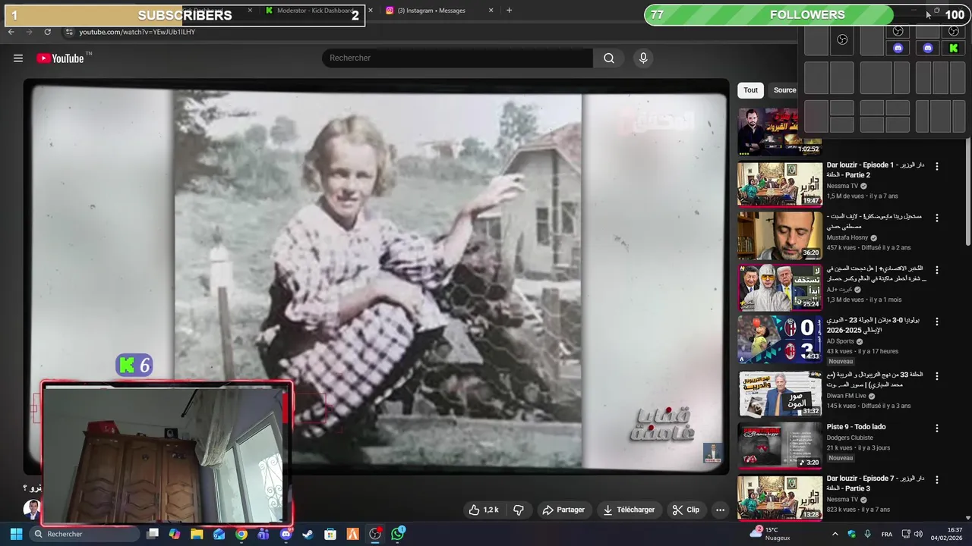This screenshot has width=972, height=546.
Task: Open Microsoft Store from the taskbar
Action: point(330,534)
